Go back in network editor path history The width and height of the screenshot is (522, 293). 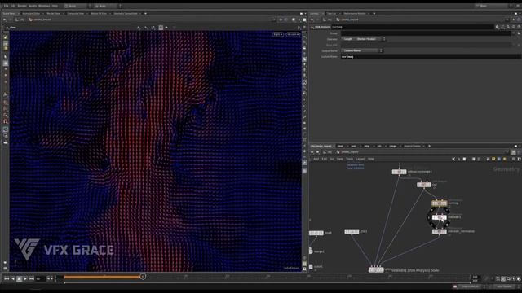(312, 152)
